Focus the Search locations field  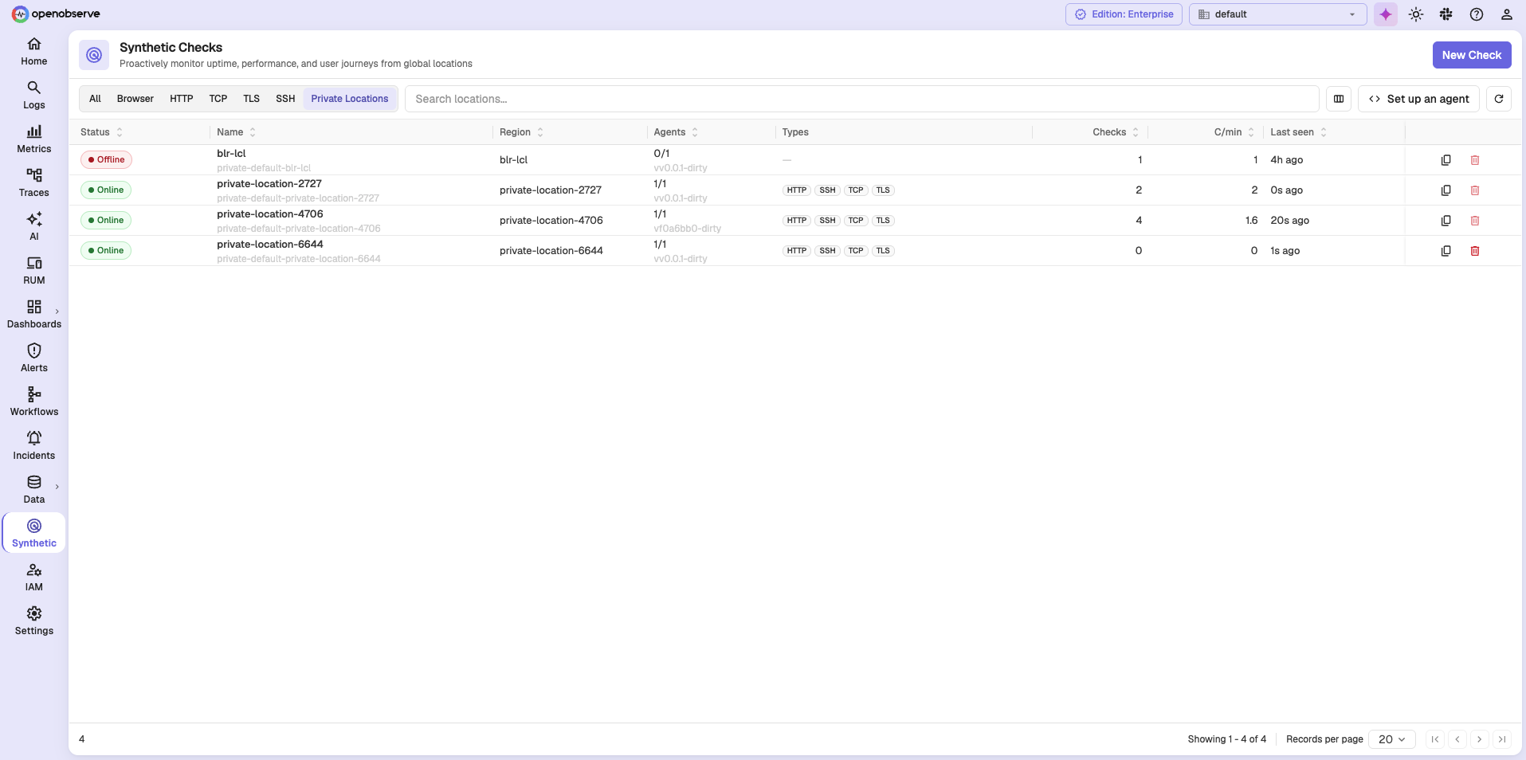tap(861, 99)
